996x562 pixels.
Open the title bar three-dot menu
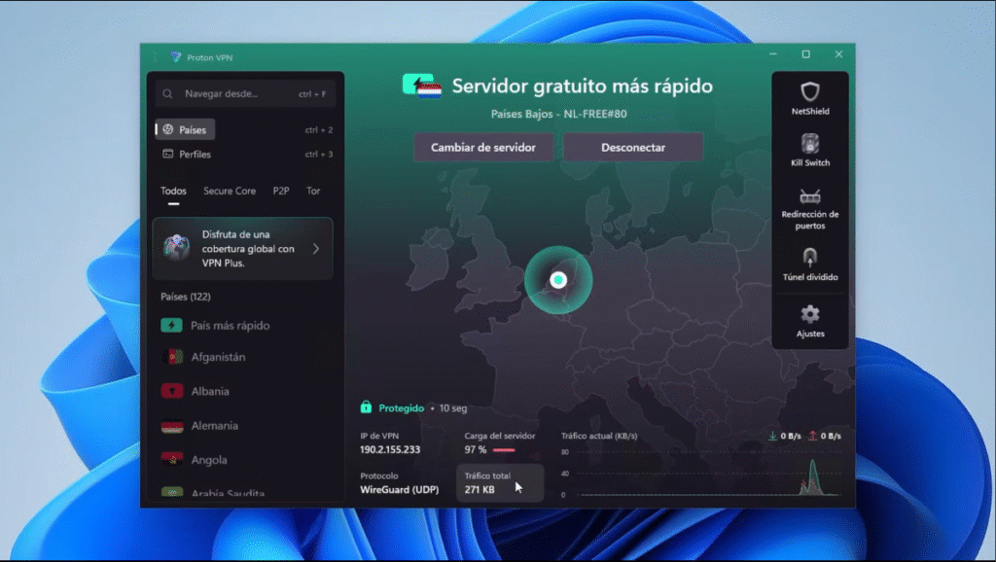click(x=155, y=57)
